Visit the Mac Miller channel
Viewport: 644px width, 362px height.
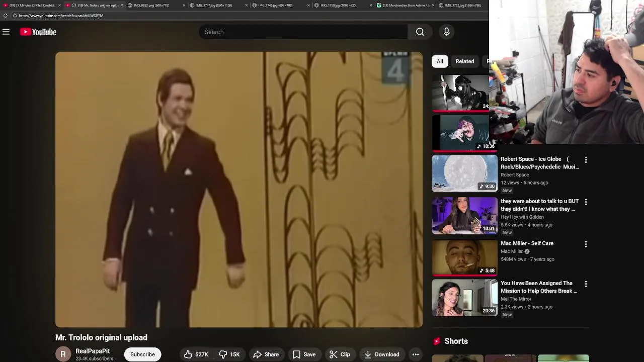[512, 251]
